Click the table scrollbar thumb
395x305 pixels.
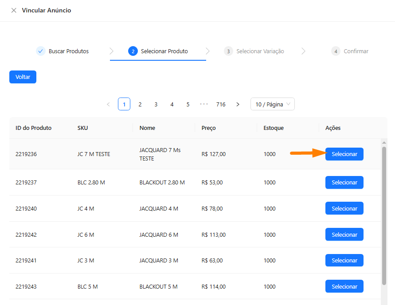384,215
